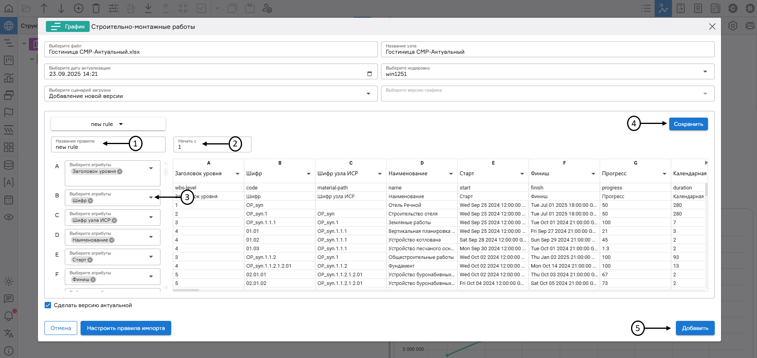Toggle the eye visibility icon in the sidebar

tap(9, 217)
